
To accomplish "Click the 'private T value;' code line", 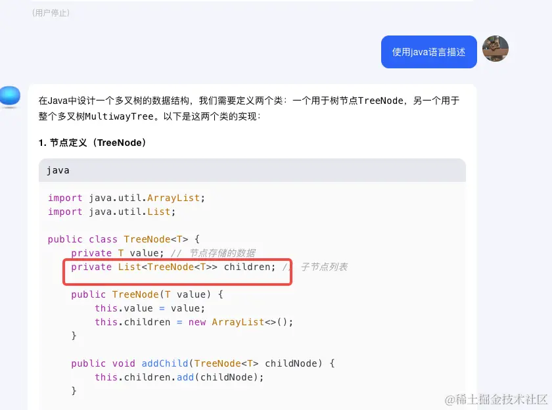I will coord(118,253).
